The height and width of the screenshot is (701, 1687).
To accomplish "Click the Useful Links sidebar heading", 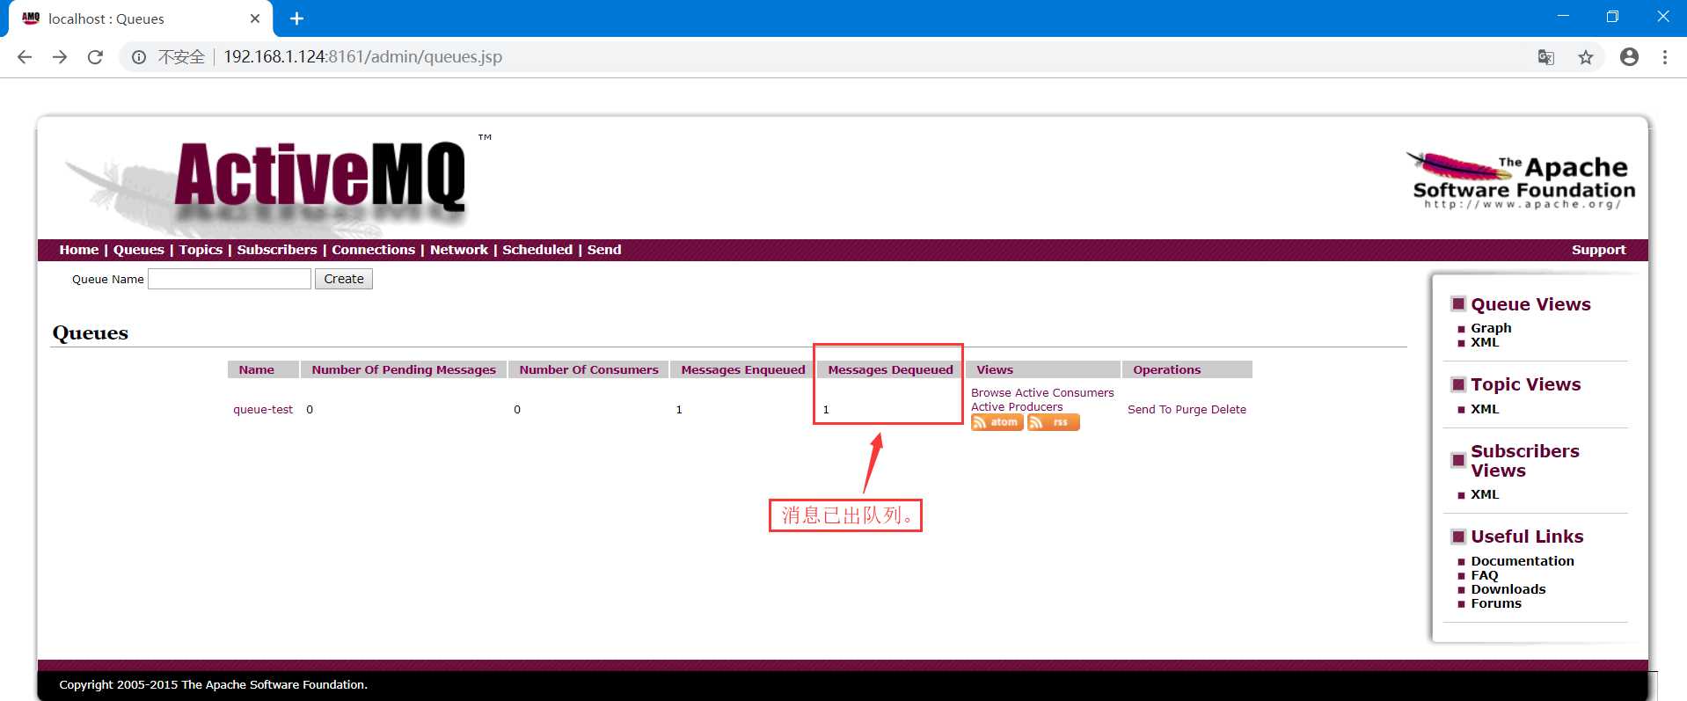I will coord(1527,537).
